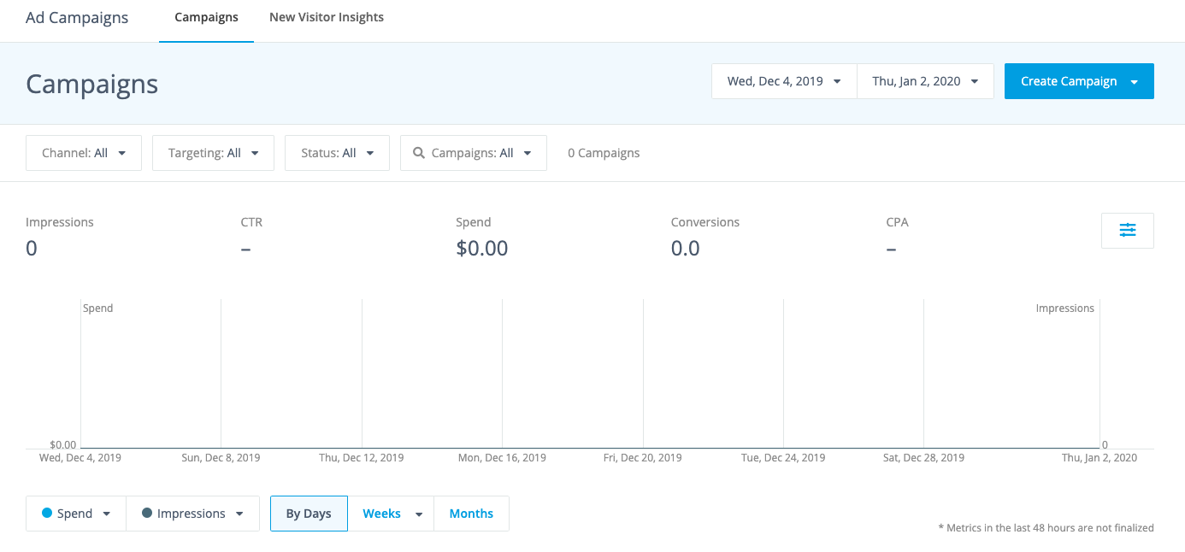Click the Create Campaign button

pyautogui.click(x=1069, y=81)
